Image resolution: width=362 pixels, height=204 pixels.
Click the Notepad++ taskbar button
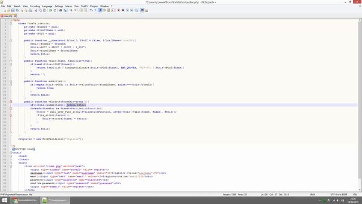coord(55,200)
